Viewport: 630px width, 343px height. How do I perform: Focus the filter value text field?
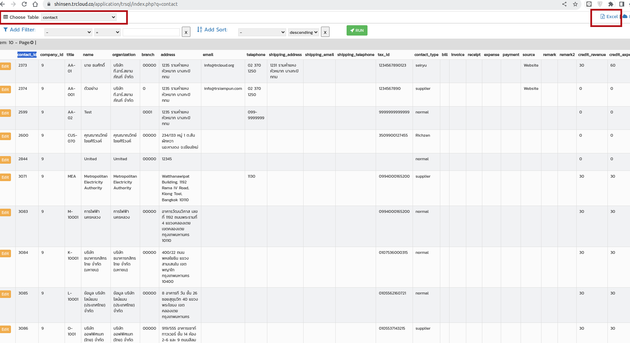tap(151, 32)
